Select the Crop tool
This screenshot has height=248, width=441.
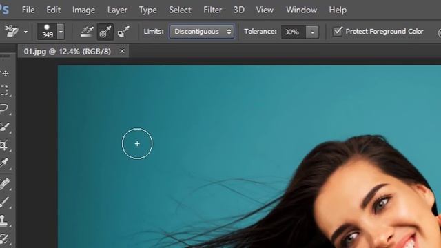pyautogui.click(x=4, y=145)
